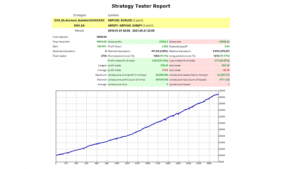
Task: Click the 'Initial deposit:' label
Action: pyautogui.click(x=60, y=37)
